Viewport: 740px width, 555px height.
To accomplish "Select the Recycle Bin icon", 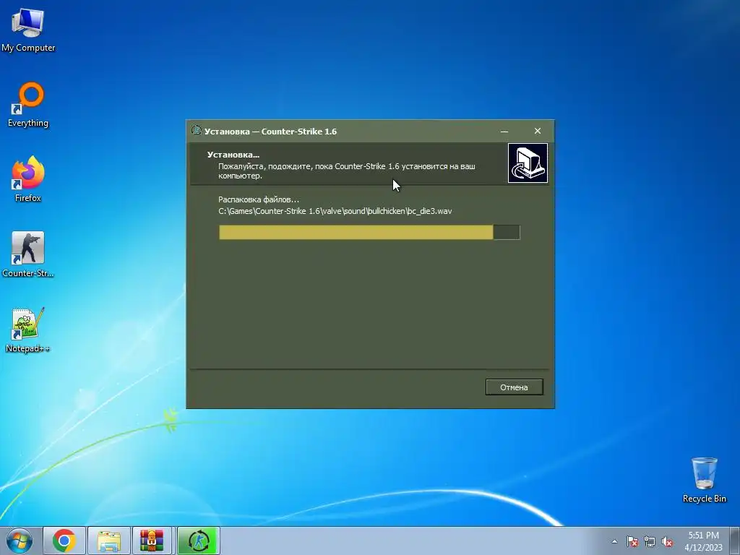I will pos(704,480).
